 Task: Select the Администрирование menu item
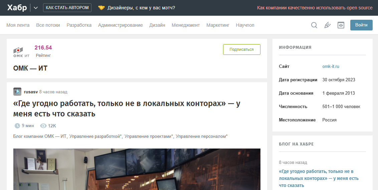click(x=120, y=25)
